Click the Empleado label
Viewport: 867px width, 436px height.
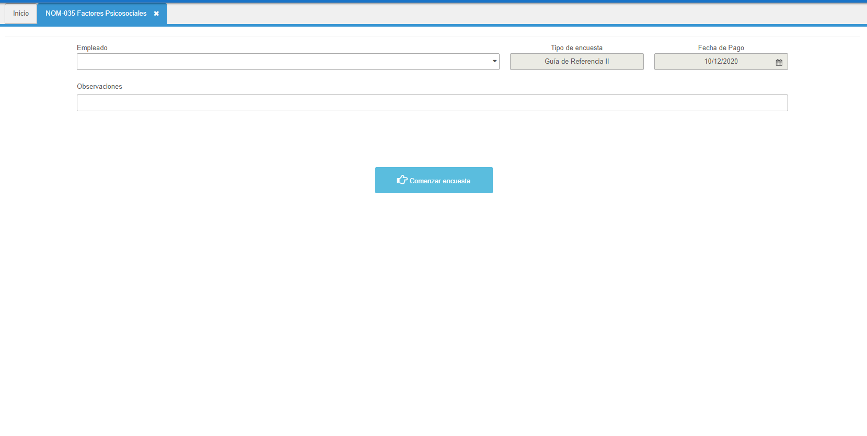pos(92,48)
